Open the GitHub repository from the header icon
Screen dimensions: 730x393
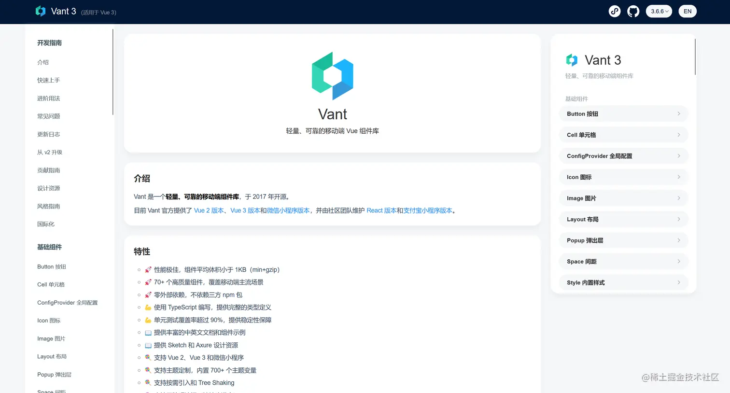[633, 11]
